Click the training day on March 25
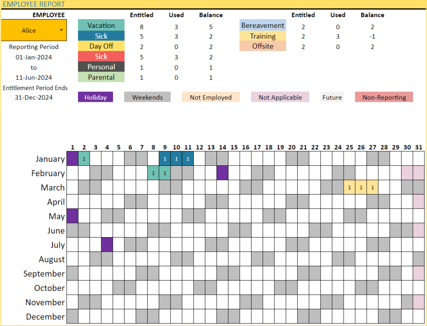The height and width of the screenshot is (326, 427). point(349,187)
